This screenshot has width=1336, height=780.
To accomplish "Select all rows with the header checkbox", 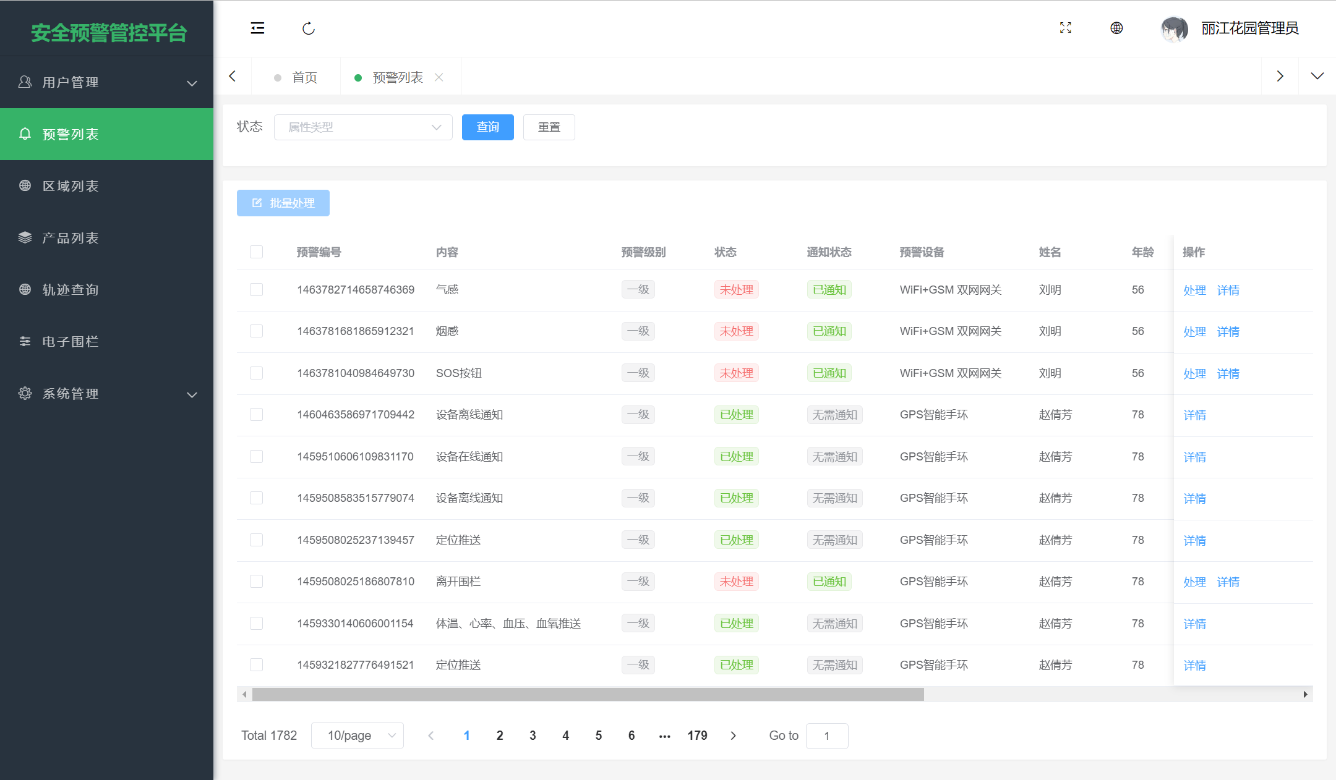I will pos(256,252).
